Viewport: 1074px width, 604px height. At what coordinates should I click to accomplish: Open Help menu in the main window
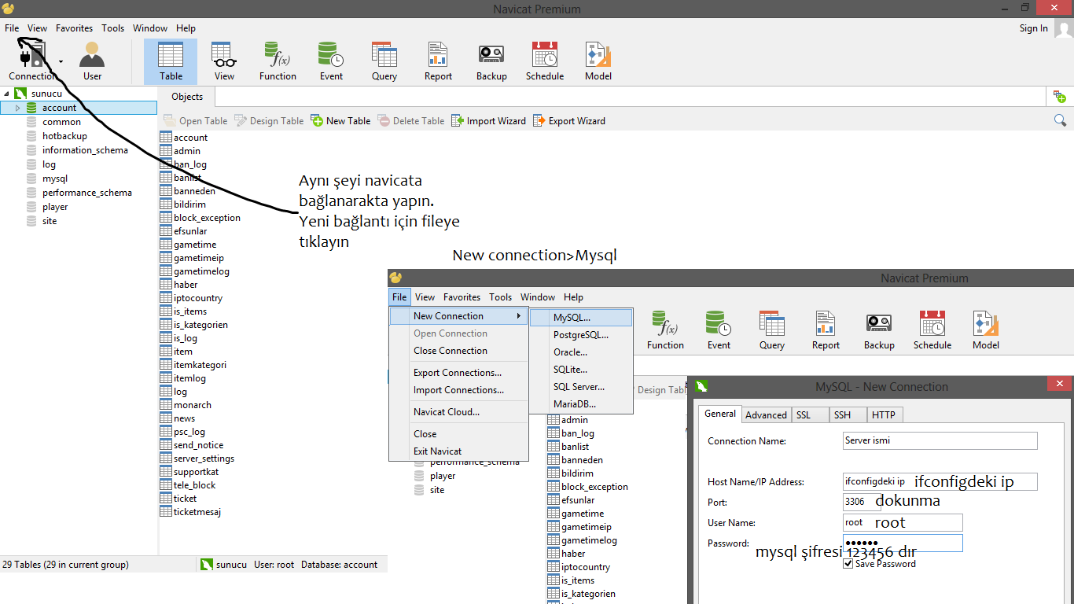click(x=186, y=28)
